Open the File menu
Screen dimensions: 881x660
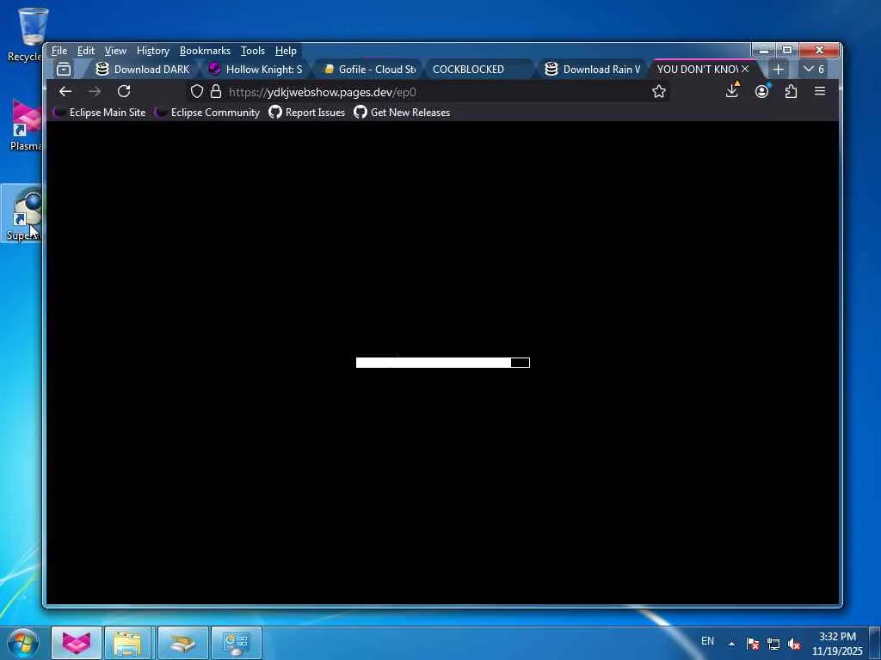tap(59, 51)
